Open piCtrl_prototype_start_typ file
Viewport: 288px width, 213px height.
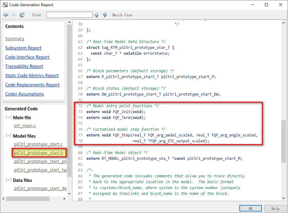[40, 170]
